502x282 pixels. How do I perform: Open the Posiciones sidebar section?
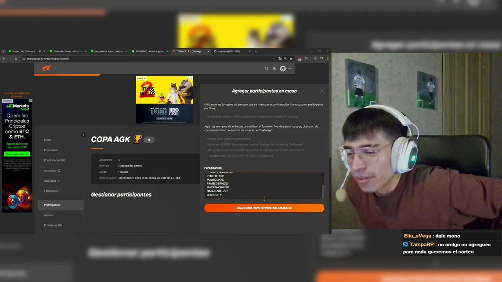[x=51, y=150]
